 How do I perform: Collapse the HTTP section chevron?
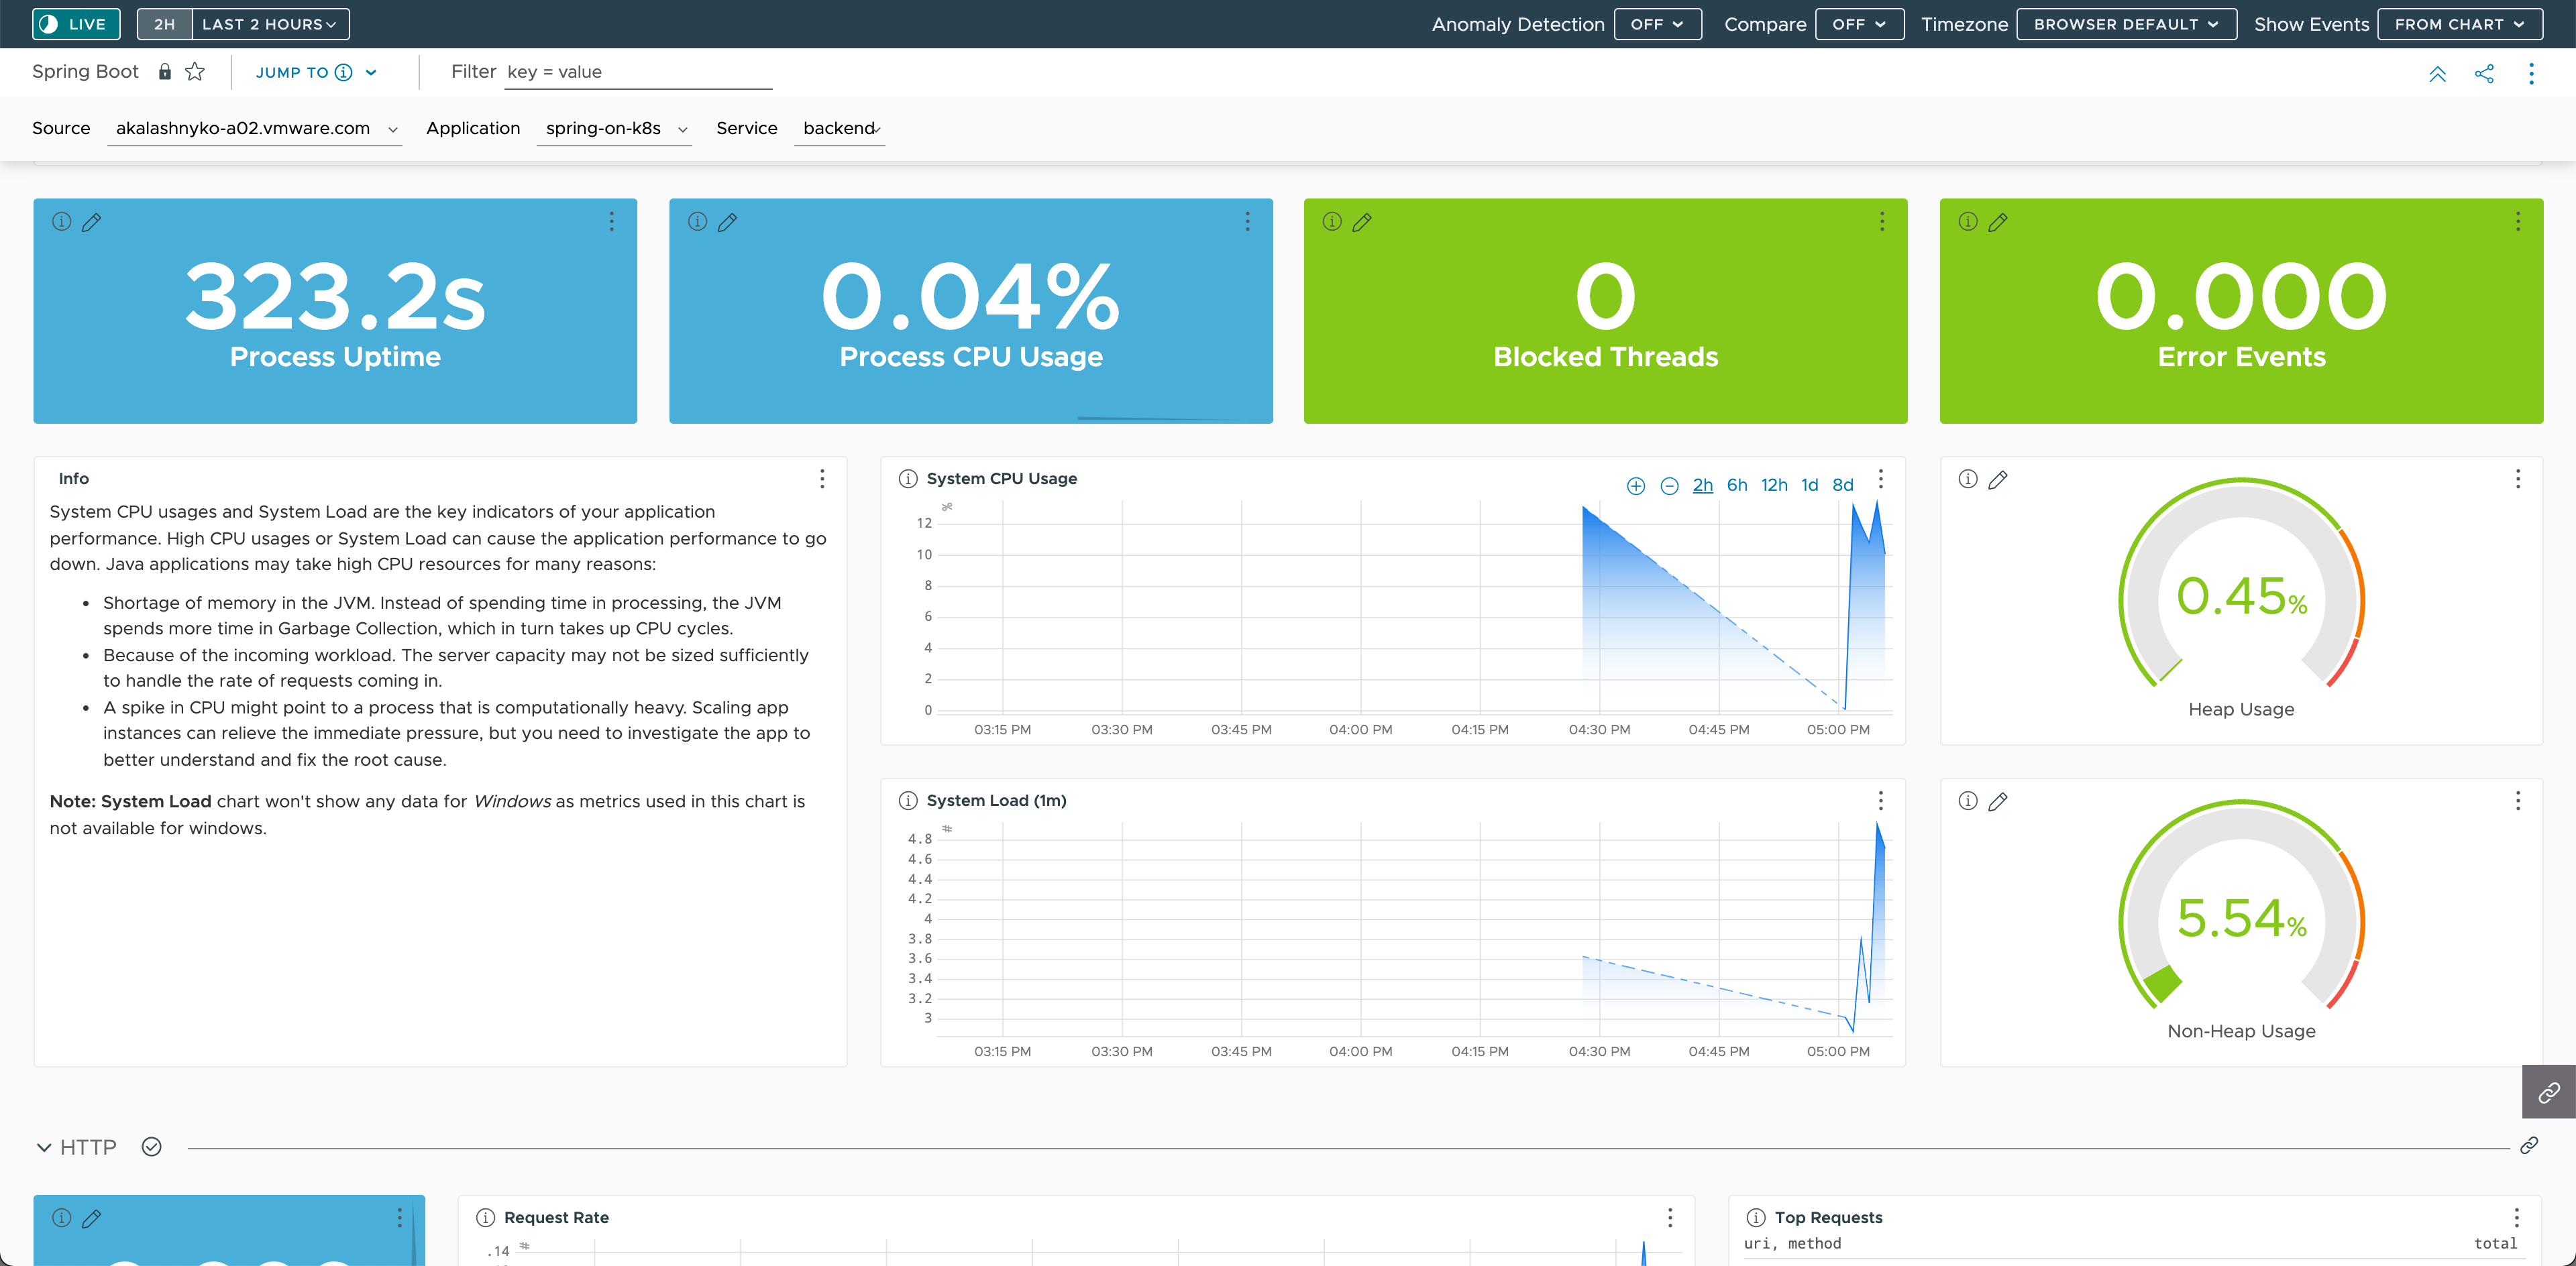tap(44, 1147)
